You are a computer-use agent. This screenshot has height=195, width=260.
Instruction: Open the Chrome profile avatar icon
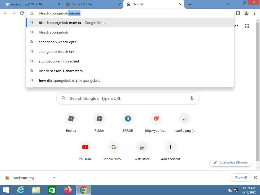(246, 13)
